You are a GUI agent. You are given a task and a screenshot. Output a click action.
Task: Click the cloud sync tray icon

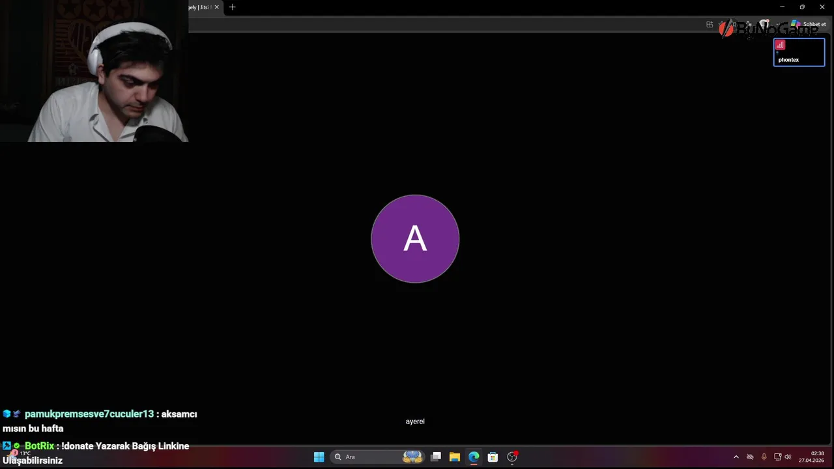click(x=750, y=457)
